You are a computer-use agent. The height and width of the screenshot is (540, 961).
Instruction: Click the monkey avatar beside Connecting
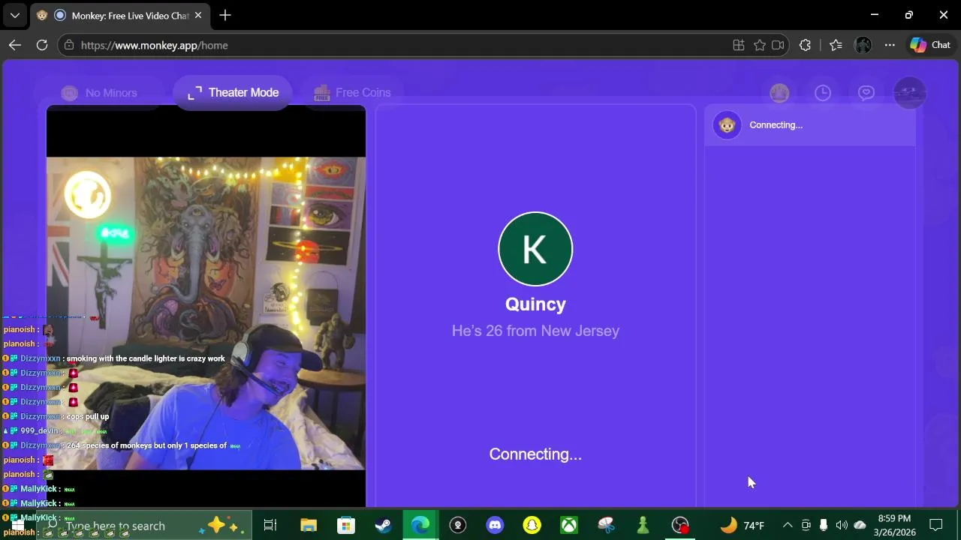(727, 125)
